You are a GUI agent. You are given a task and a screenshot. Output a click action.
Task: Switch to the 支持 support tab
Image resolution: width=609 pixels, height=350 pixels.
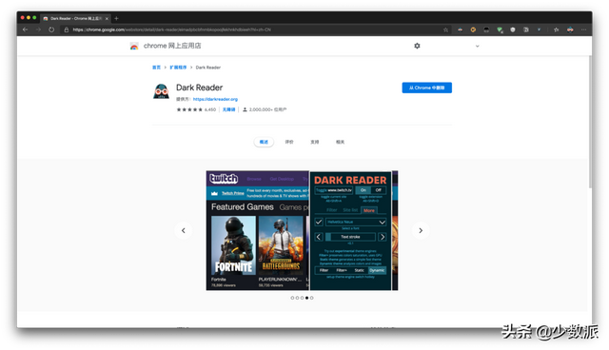point(315,142)
